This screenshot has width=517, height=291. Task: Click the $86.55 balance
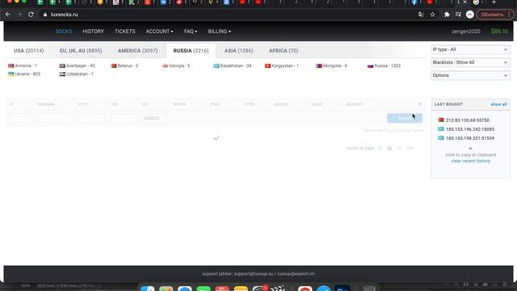coord(499,32)
